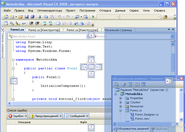Viewport: 185px width, 132px height.
Task: Toggle the Ошибок: 0 errors filter
Action: click(x=18, y=116)
